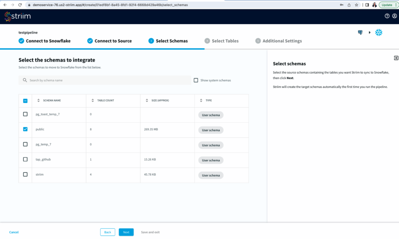Viewport: 399px width, 239px height.
Task: Uncheck the public schema checkbox
Action: (x=26, y=129)
